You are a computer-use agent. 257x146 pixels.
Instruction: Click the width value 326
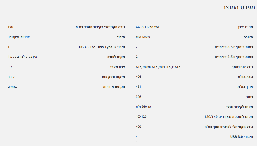pyautogui.click(x=138, y=97)
